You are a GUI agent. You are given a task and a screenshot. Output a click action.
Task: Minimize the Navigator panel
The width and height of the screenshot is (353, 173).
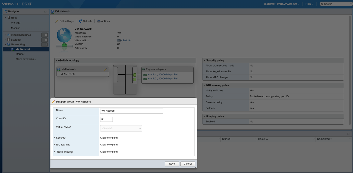[x=45, y=11]
